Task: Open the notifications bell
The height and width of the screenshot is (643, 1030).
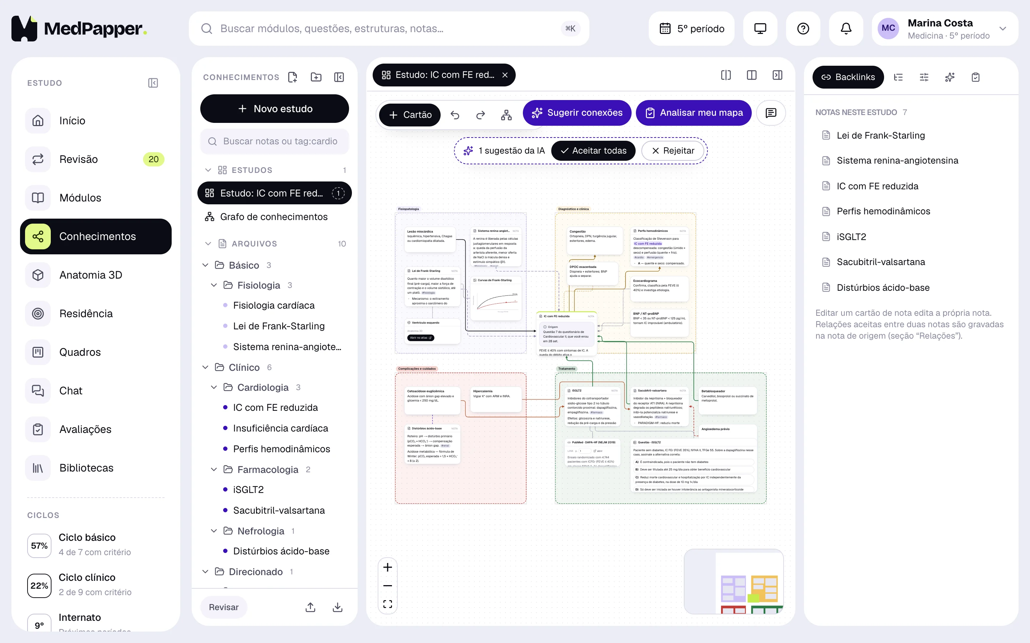Action: (x=846, y=29)
